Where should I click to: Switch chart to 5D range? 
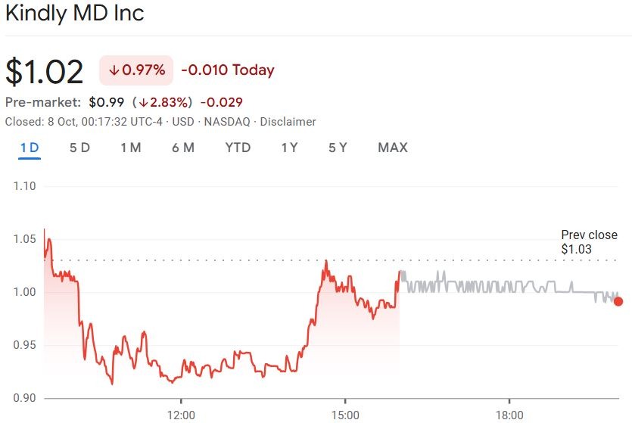pyautogui.click(x=79, y=148)
